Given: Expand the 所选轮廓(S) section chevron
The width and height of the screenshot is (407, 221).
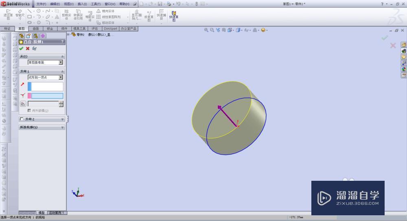Looking at the screenshot, I should [62, 127].
